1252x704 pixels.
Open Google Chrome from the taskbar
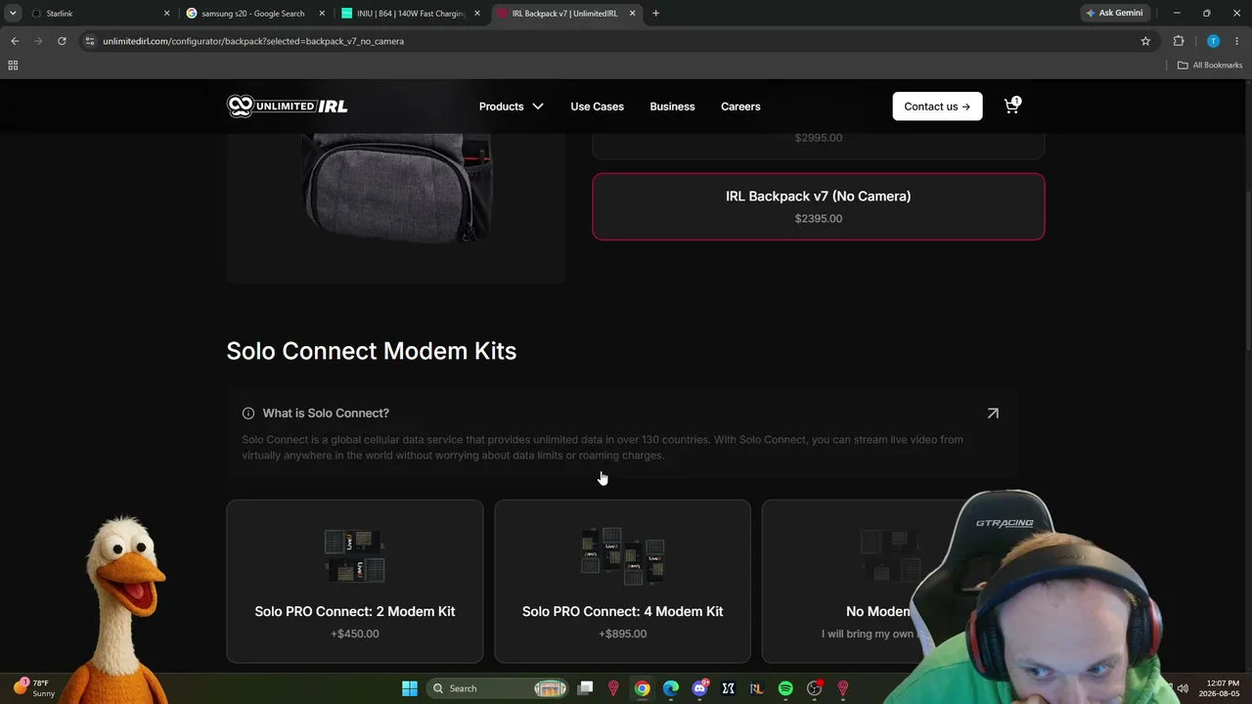pos(642,688)
